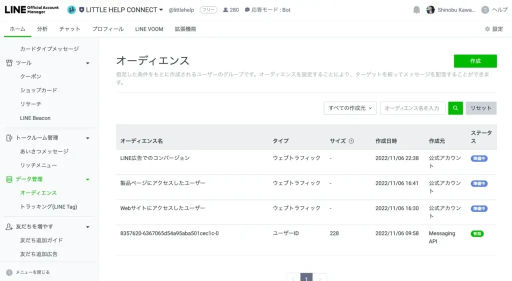Open the LINE広告でのコンバージョン audience
This screenshot has height=281, width=512.
pos(155,158)
